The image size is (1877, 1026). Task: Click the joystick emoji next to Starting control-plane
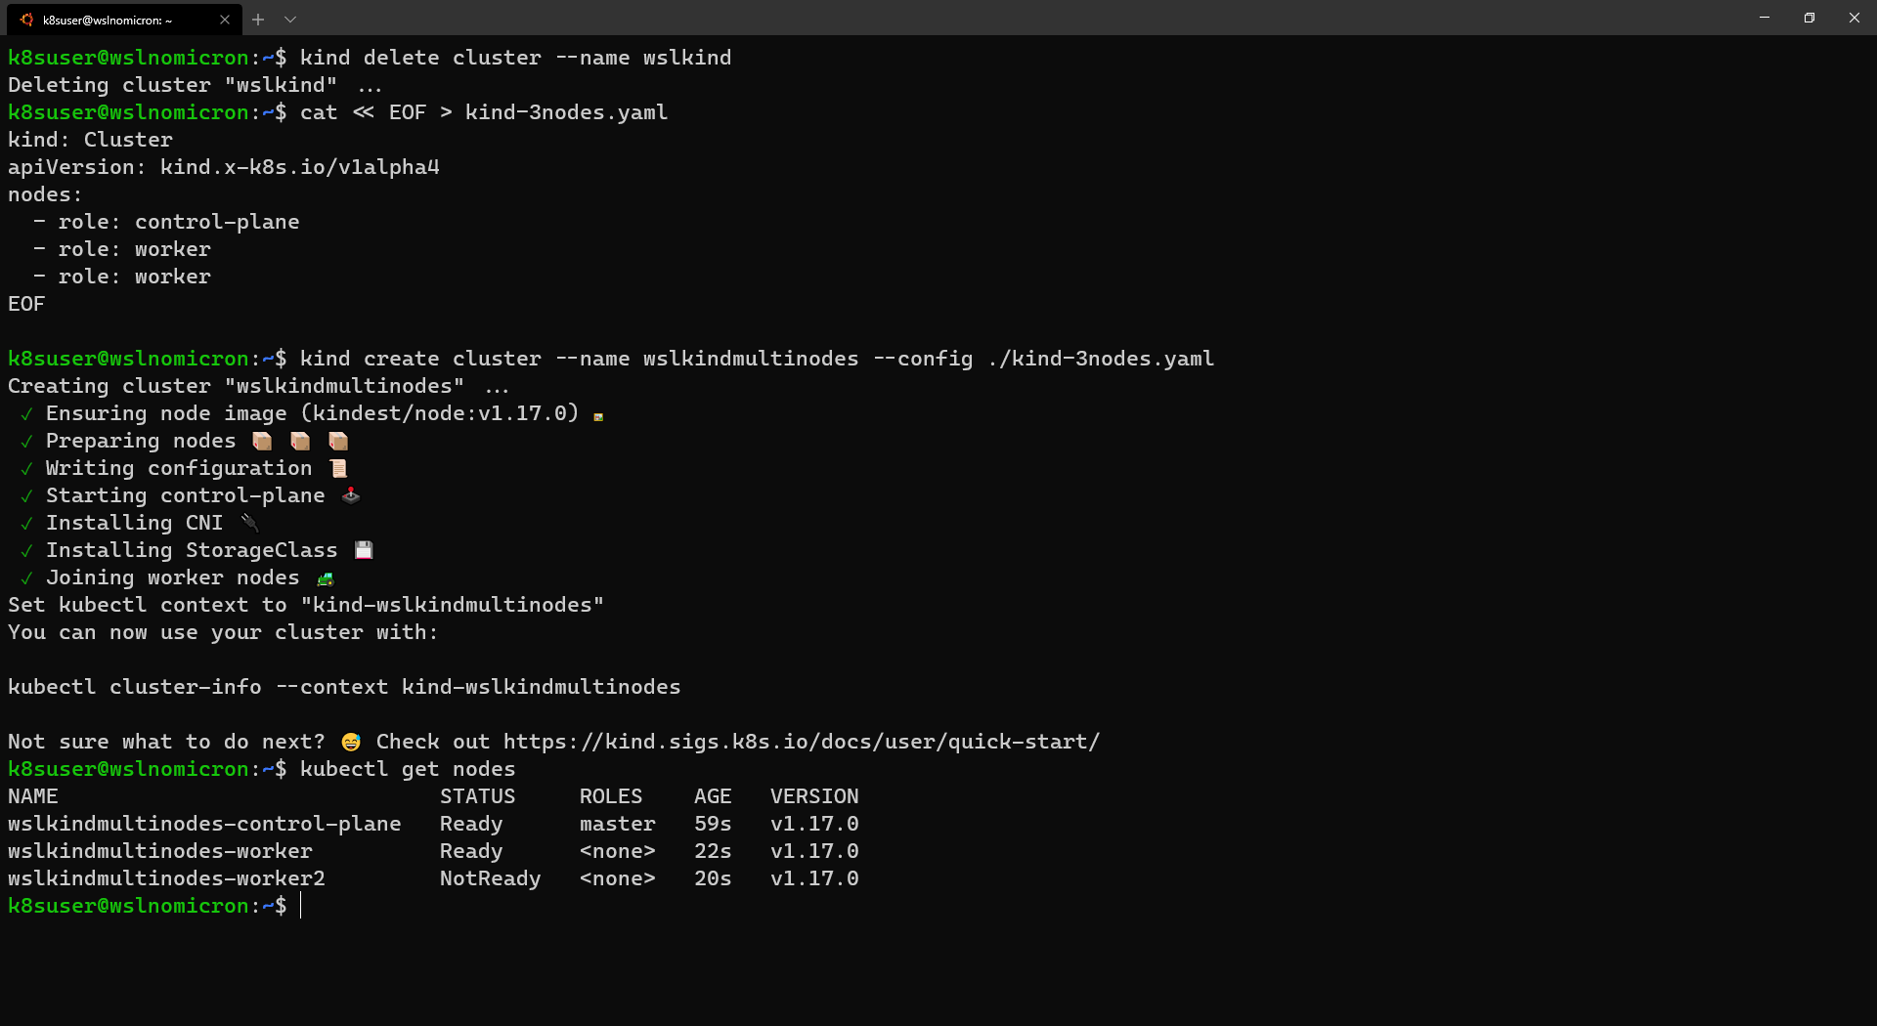[x=350, y=496]
